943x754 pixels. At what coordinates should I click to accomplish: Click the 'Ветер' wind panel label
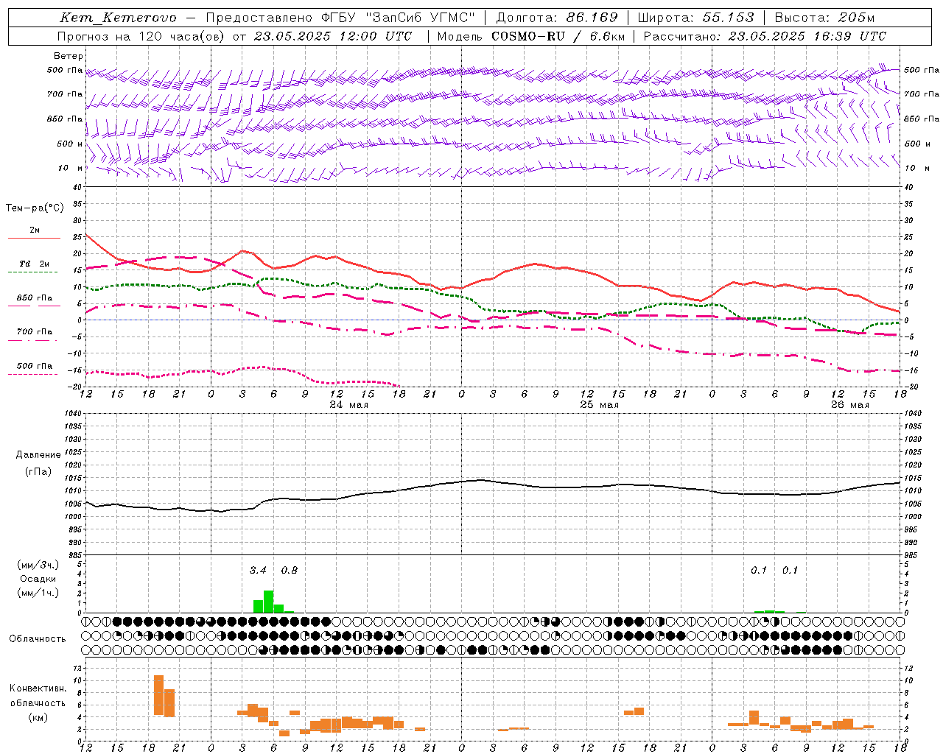tap(69, 56)
